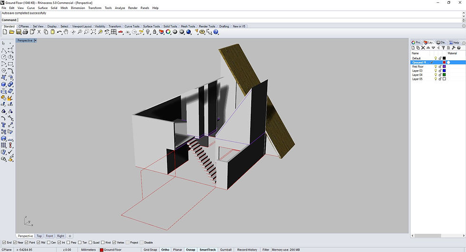Screen dimensions: 466x252
Task: Create a new file with New icon
Action: pos(5,32)
